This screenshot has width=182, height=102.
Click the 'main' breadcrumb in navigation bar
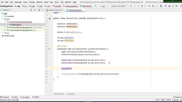(33, 6)
